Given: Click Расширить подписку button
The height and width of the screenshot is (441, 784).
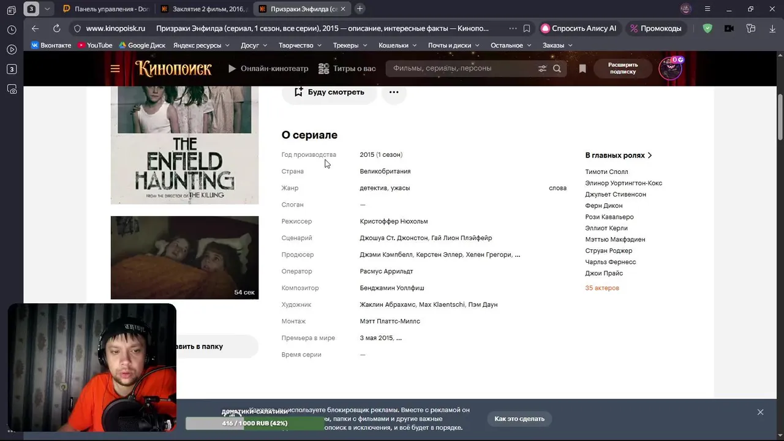Looking at the screenshot, I should pyautogui.click(x=623, y=69).
